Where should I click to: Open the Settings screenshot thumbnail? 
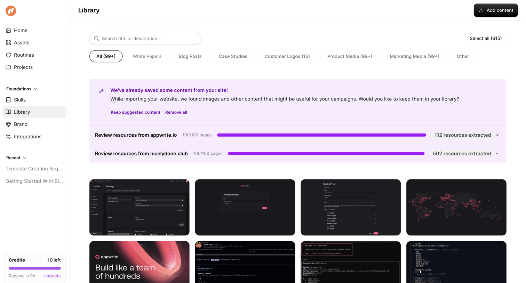(x=140, y=208)
